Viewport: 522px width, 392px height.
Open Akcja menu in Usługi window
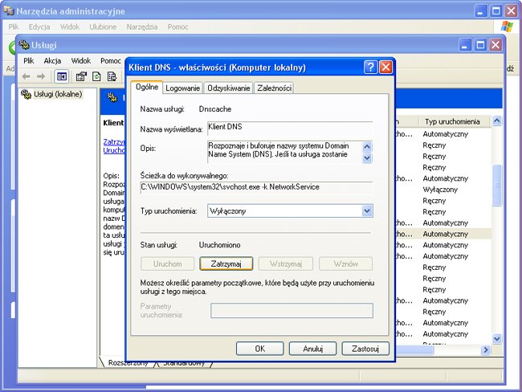click(x=52, y=60)
